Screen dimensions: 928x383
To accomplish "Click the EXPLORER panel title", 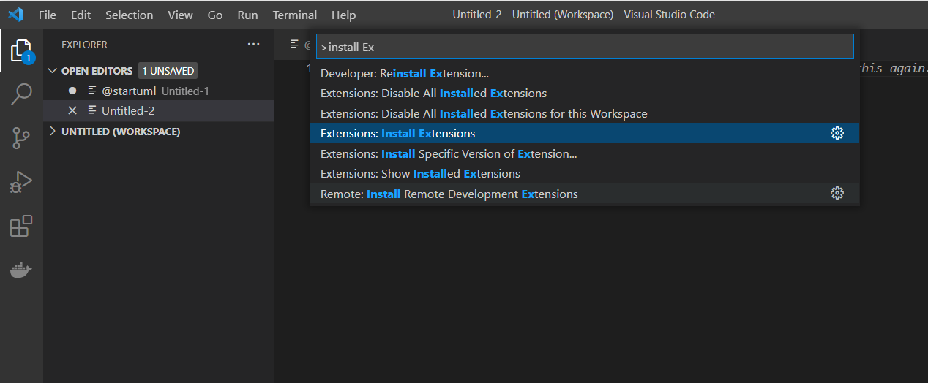I will 84,45.
